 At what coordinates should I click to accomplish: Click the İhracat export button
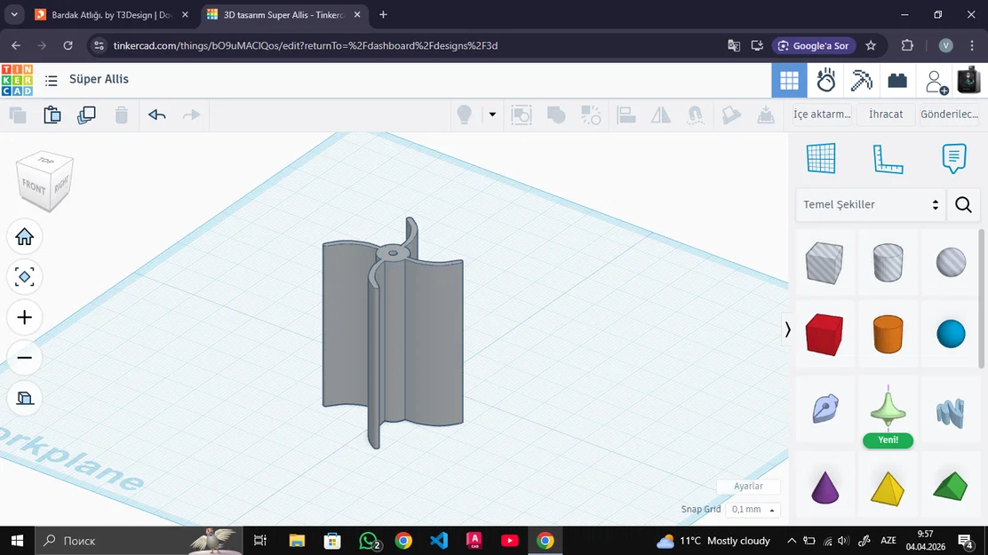[885, 115]
